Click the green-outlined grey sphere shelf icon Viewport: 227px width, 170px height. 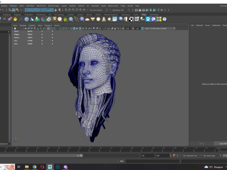pyautogui.click(x=49, y=19)
